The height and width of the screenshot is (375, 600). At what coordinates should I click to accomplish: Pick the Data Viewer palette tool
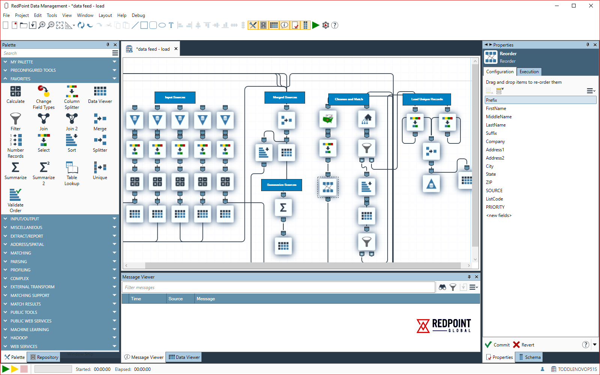point(100,95)
